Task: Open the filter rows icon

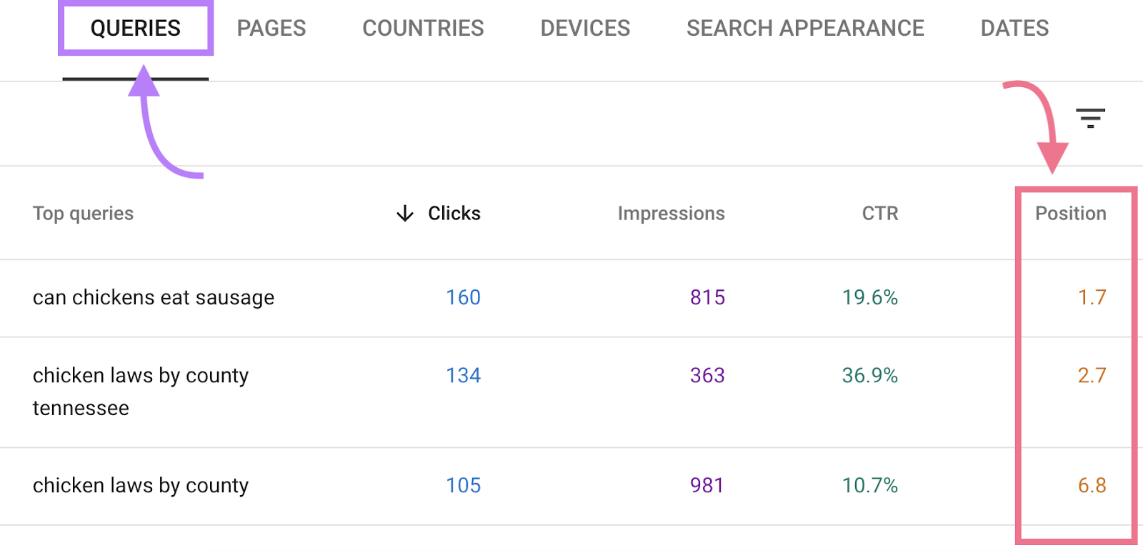Action: tap(1090, 118)
